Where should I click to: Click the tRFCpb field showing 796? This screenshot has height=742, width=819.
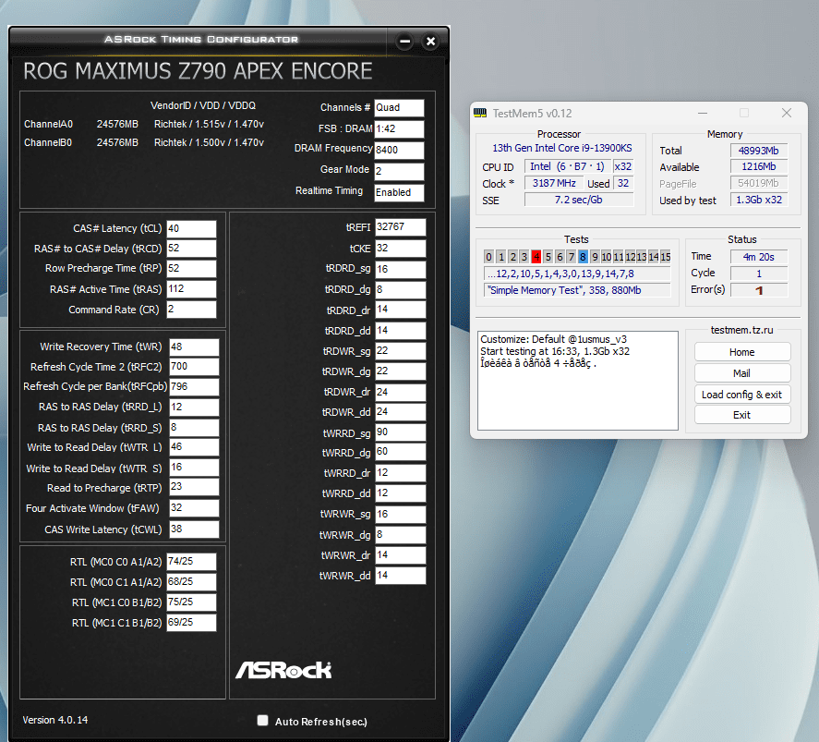194,386
